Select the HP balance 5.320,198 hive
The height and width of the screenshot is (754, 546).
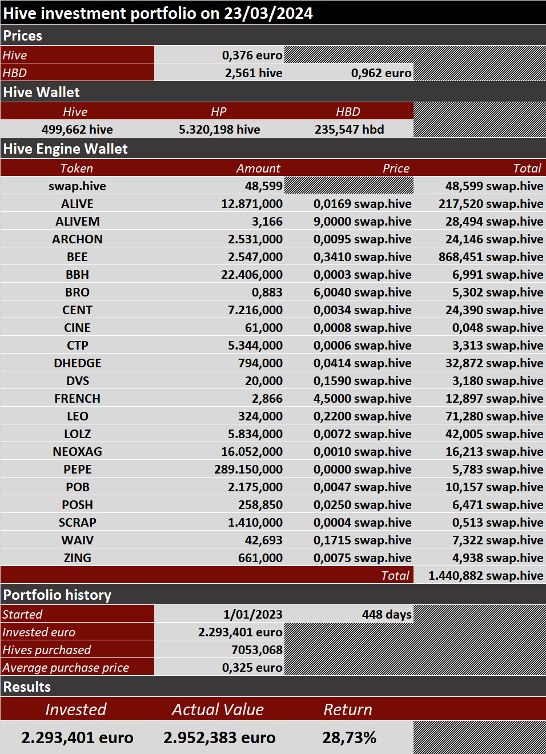click(219, 129)
